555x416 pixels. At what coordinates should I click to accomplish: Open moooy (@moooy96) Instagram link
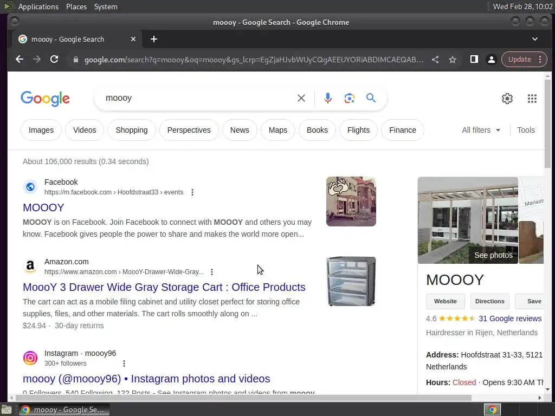point(146,379)
